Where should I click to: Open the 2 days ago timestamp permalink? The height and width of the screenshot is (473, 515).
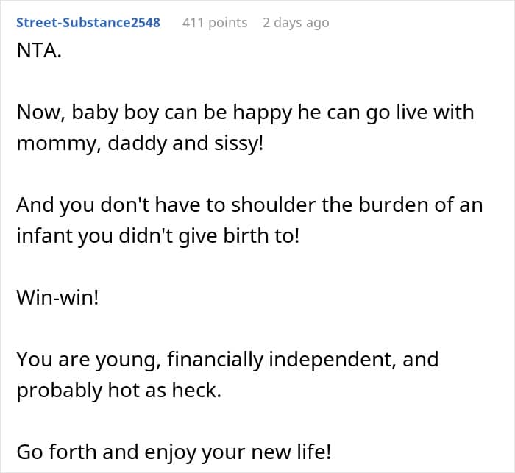pos(296,23)
